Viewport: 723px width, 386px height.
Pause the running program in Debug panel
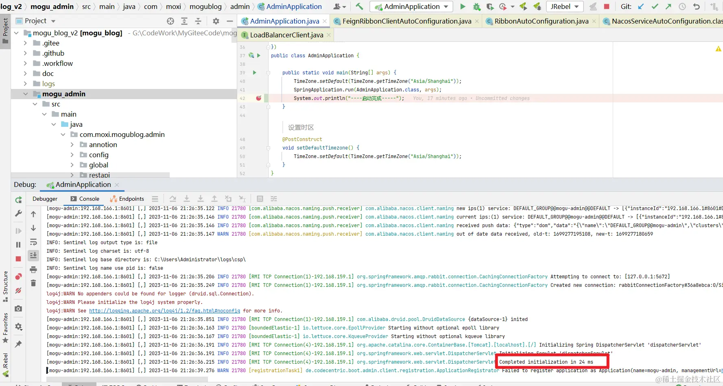pyautogui.click(x=18, y=245)
